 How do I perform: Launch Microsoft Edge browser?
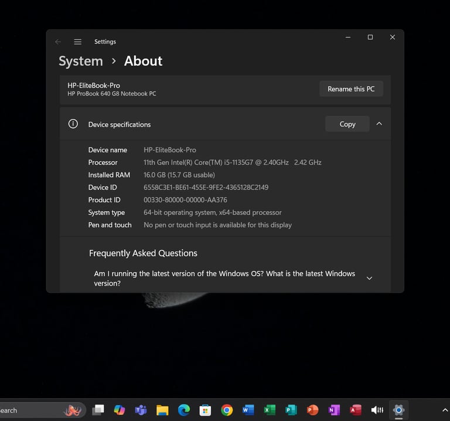(183, 410)
